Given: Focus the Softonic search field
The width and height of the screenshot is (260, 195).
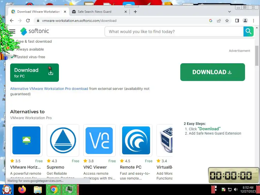Looking at the screenshot, I should coord(174,31).
